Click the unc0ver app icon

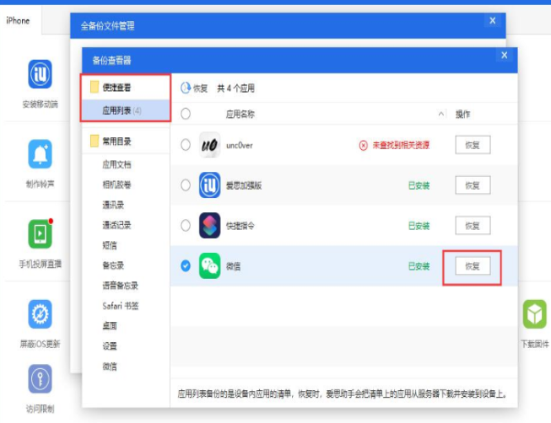209,145
